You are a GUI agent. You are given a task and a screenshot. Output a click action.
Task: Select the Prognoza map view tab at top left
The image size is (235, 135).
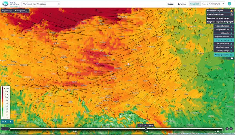7,11
